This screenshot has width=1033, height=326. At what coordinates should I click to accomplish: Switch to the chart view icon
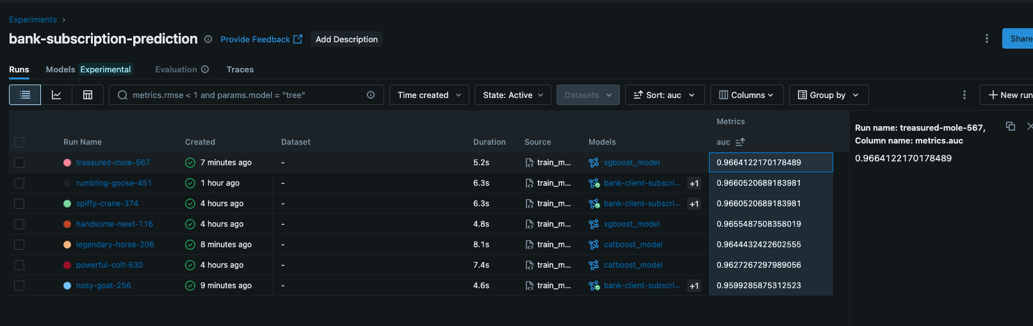pos(56,95)
